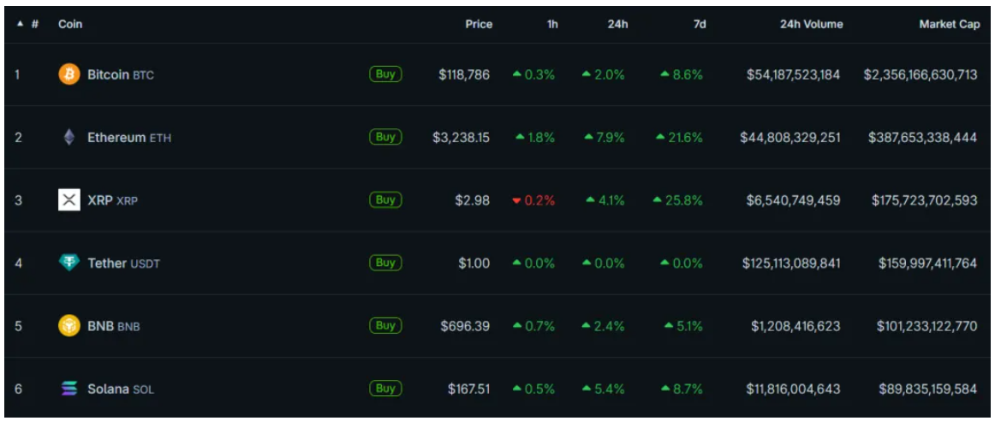Sort by Market Cap column header
Screen dimensions: 995x421
coord(949,25)
